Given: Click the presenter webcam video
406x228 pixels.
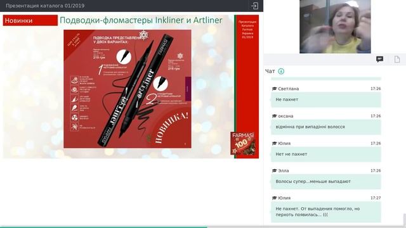Looking at the screenshot, I should (335, 27).
